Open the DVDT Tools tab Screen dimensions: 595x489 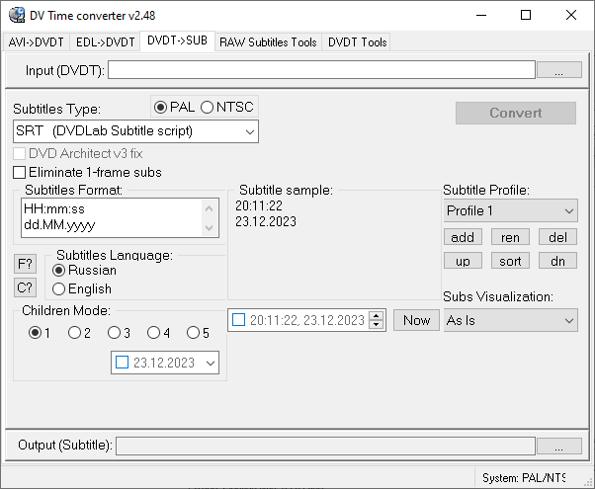(x=357, y=42)
